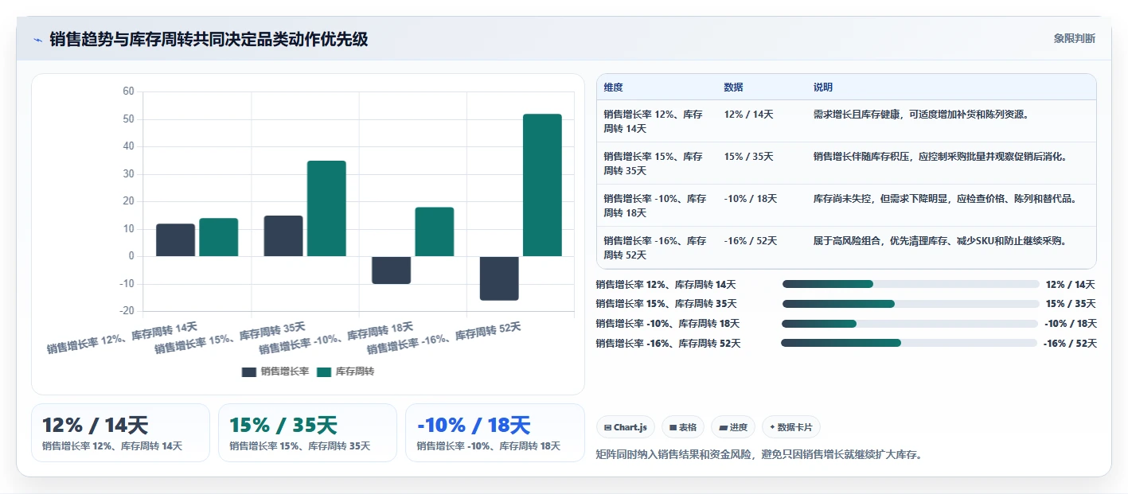The width and height of the screenshot is (1128, 494).
Task: Click the -20 y-axis tick label
Action: (127, 311)
